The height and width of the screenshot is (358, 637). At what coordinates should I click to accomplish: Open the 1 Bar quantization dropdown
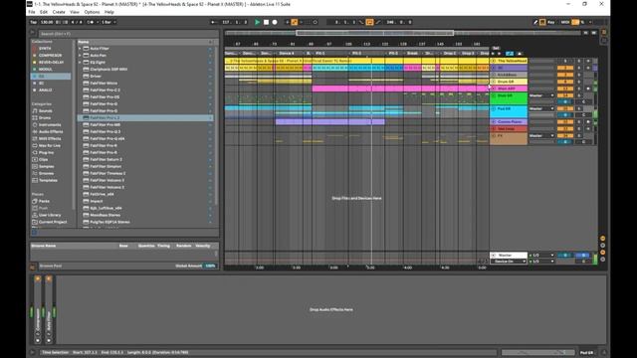pos(108,22)
